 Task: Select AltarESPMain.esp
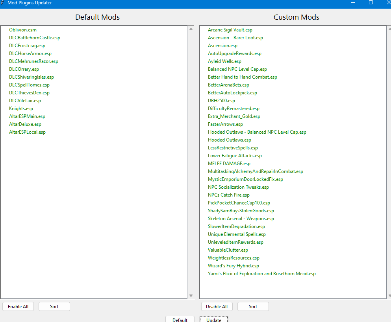click(x=27, y=116)
